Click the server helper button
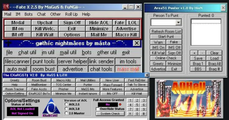This screenshot has height=120, width=229. pos(73,61)
